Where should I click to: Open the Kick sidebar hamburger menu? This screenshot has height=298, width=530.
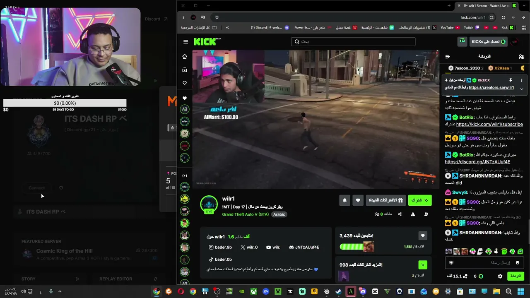click(185, 42)
